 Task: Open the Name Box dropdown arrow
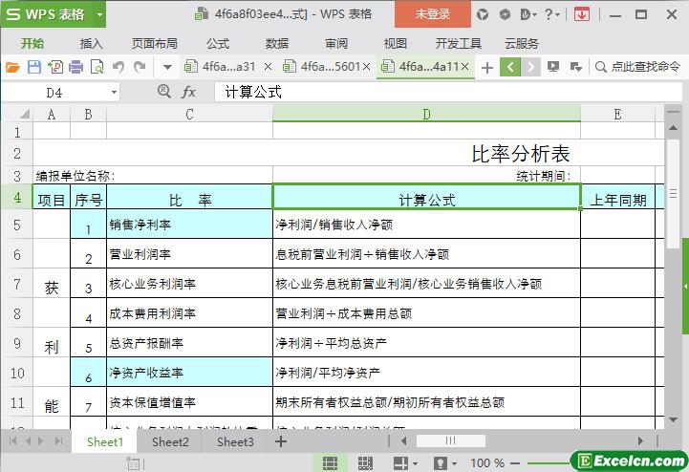click(114, 93)
